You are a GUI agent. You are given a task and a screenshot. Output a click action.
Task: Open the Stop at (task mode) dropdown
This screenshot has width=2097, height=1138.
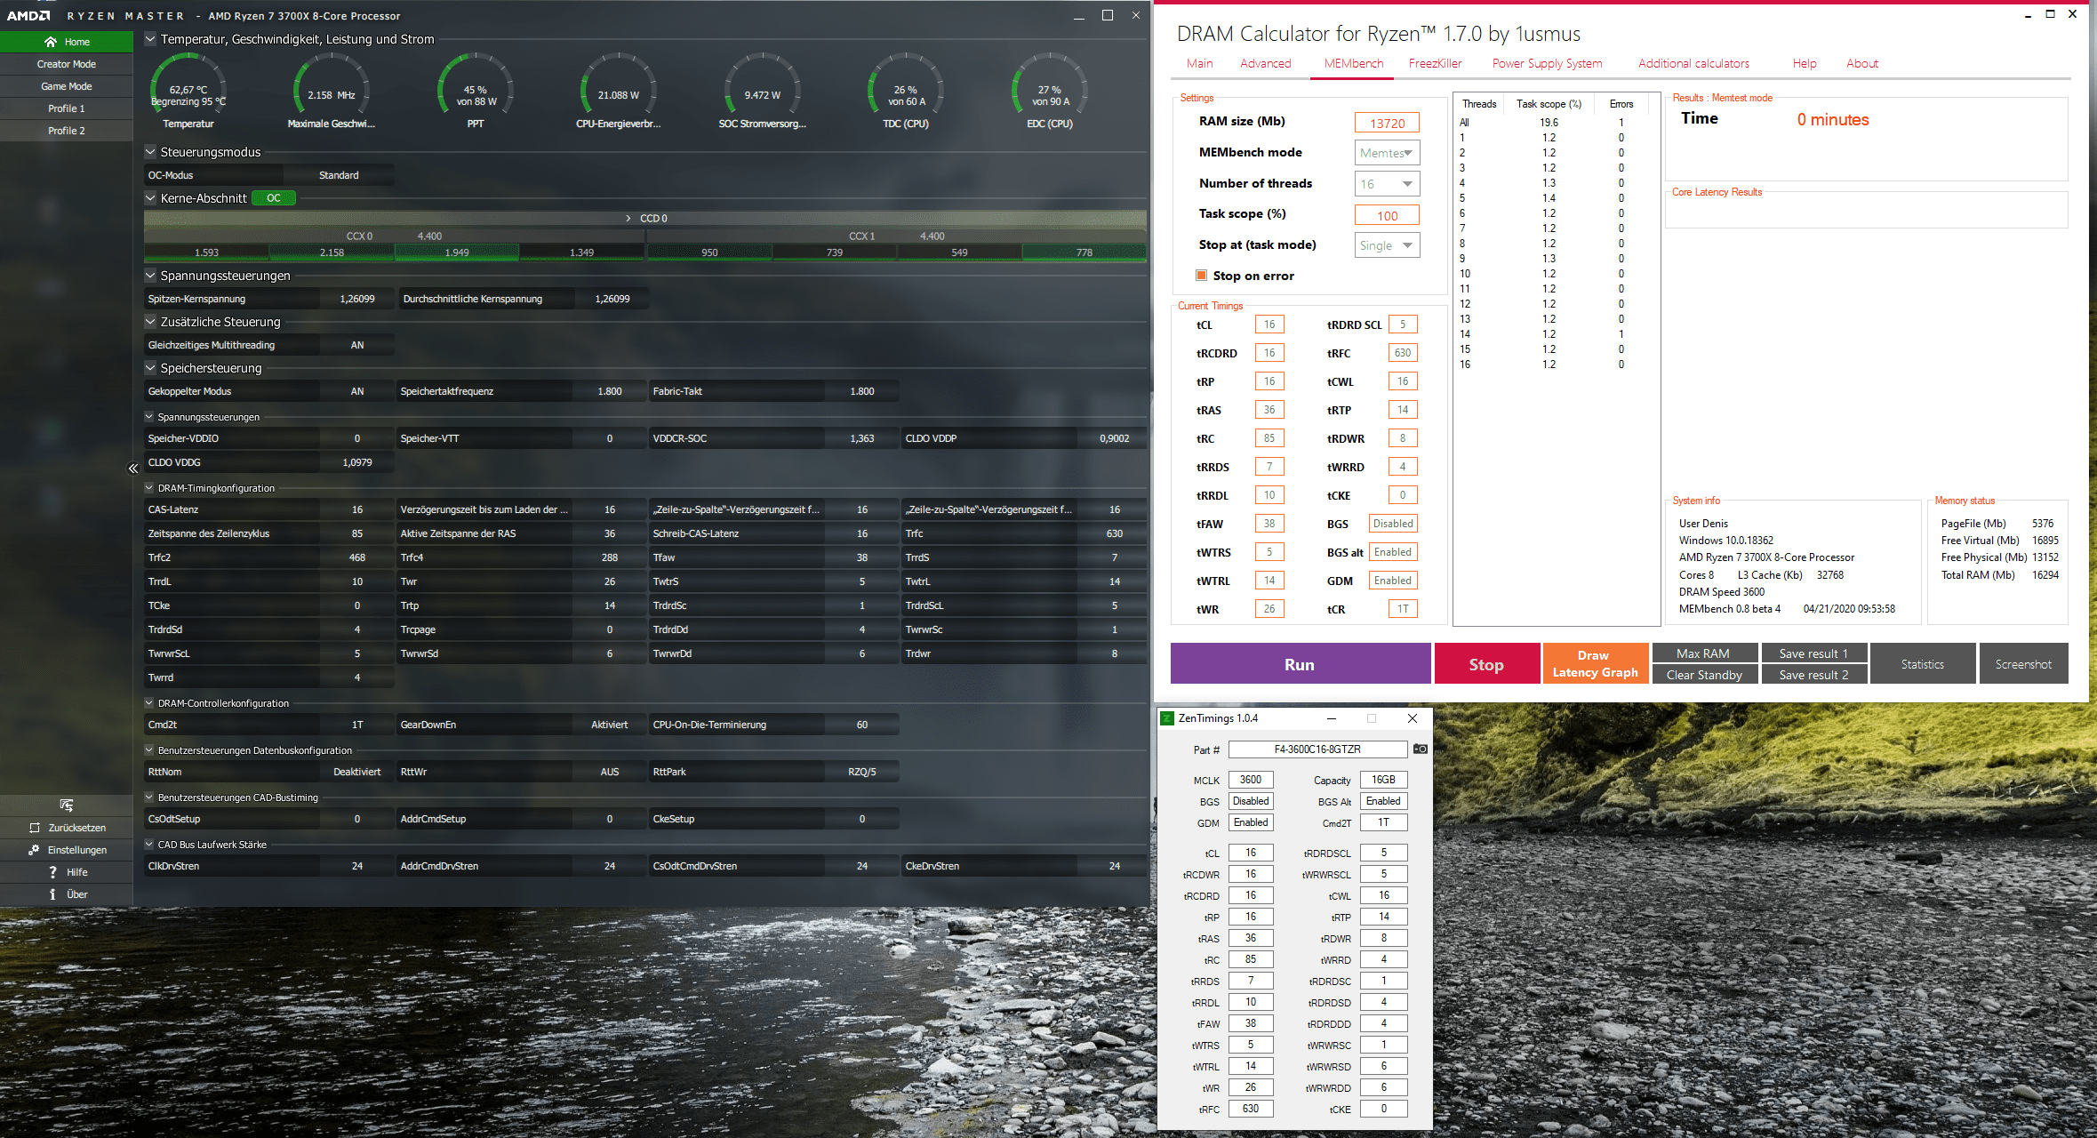click(1387, 245)
